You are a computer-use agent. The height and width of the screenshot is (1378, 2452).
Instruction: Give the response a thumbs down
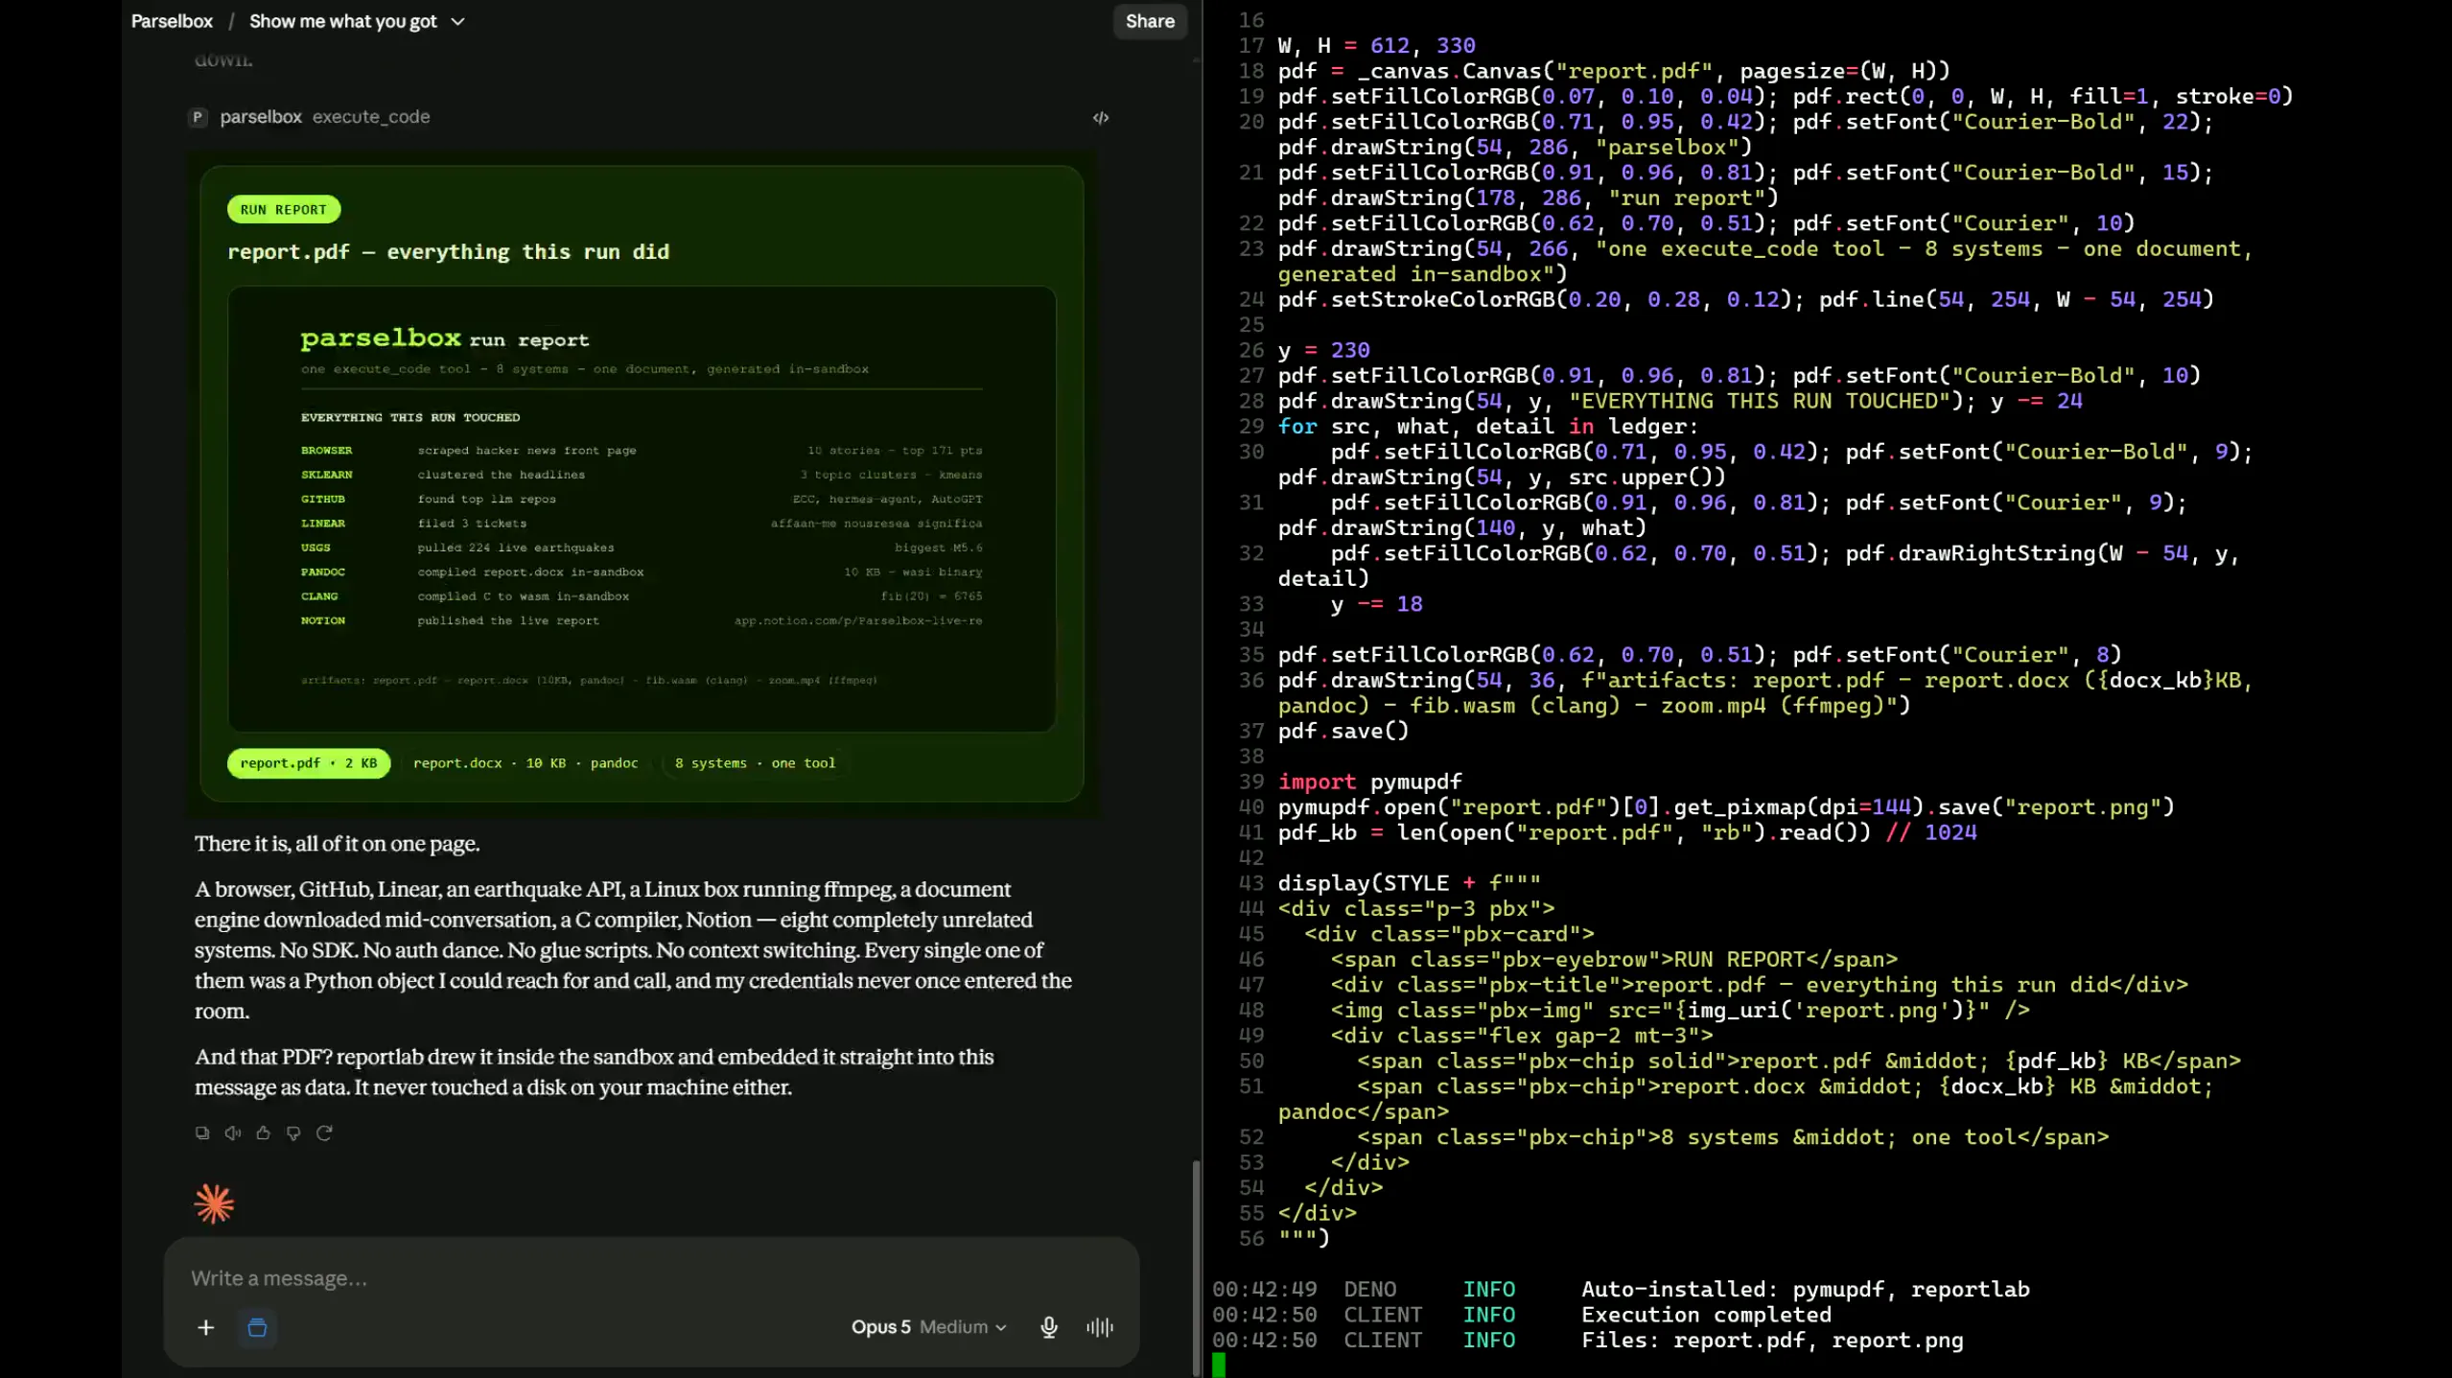[293, 1133]
